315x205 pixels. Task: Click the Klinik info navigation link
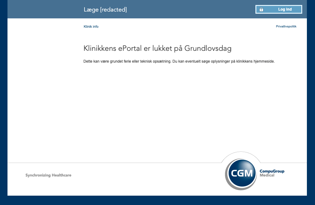pos(91,26)
